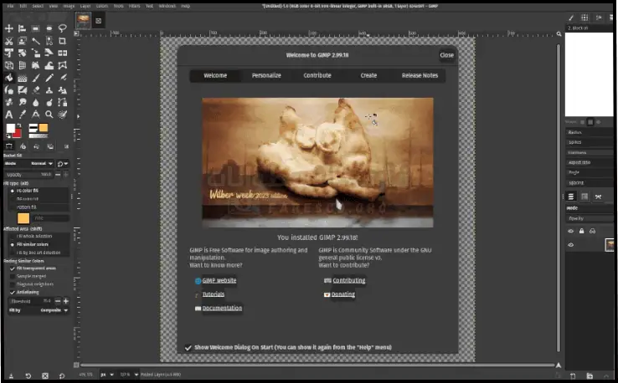Switch to the Personalize tab

tap(266, 75)
